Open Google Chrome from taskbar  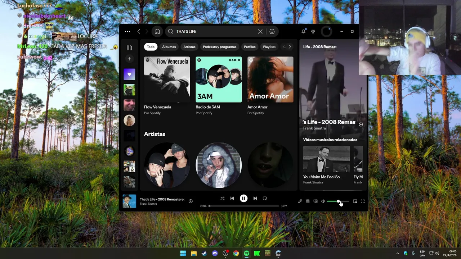point(236,253)
